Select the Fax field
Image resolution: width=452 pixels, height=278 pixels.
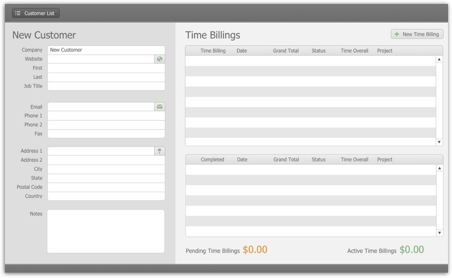(x=106, y=134)
